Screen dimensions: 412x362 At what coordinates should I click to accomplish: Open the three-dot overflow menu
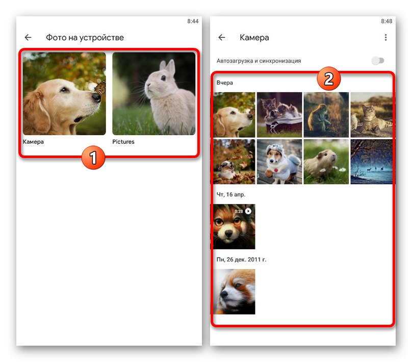pos(386,37)
